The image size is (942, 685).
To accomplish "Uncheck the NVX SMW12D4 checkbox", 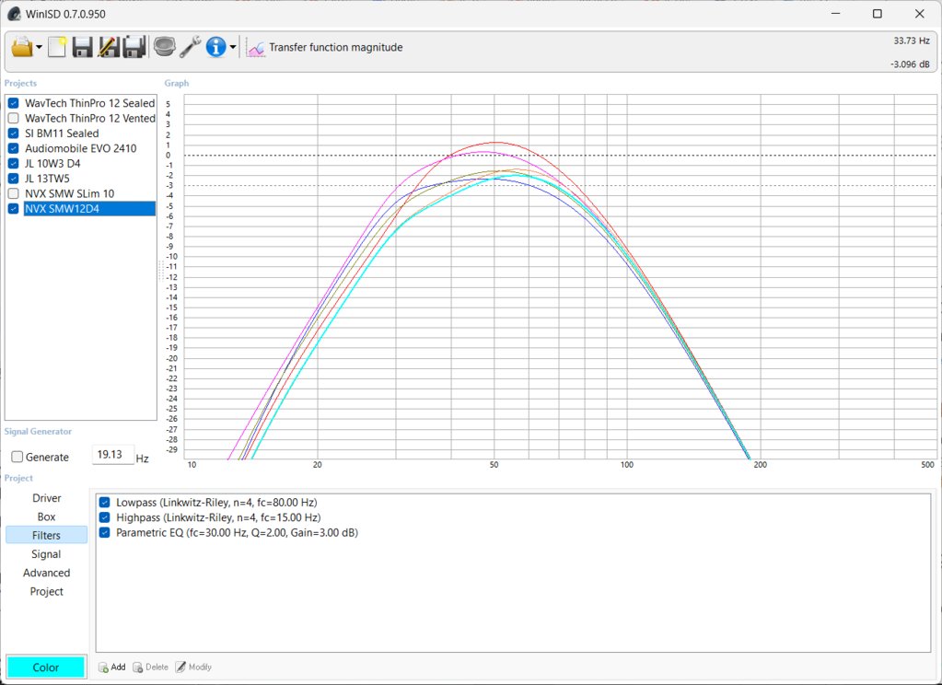I will pos(13,208).
